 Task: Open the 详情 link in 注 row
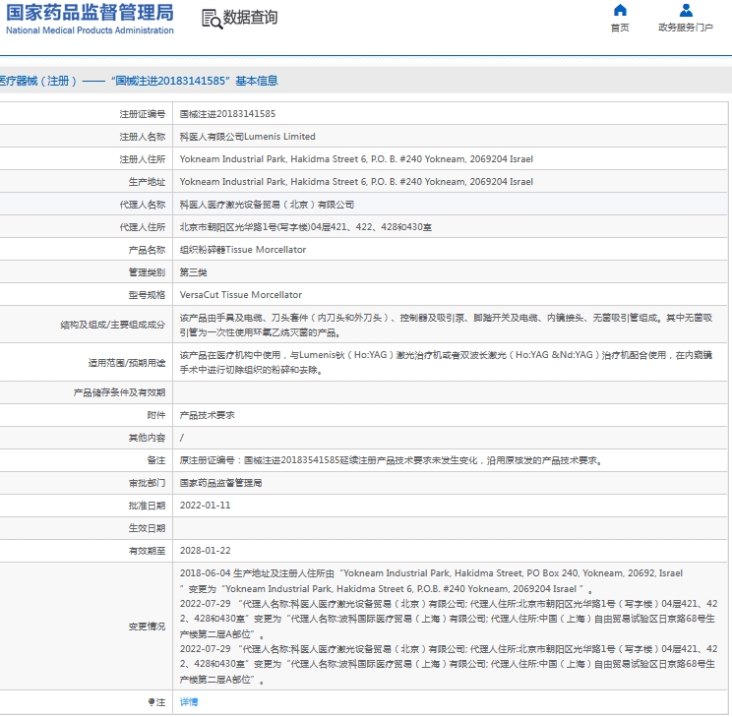(x=189, y=701)
